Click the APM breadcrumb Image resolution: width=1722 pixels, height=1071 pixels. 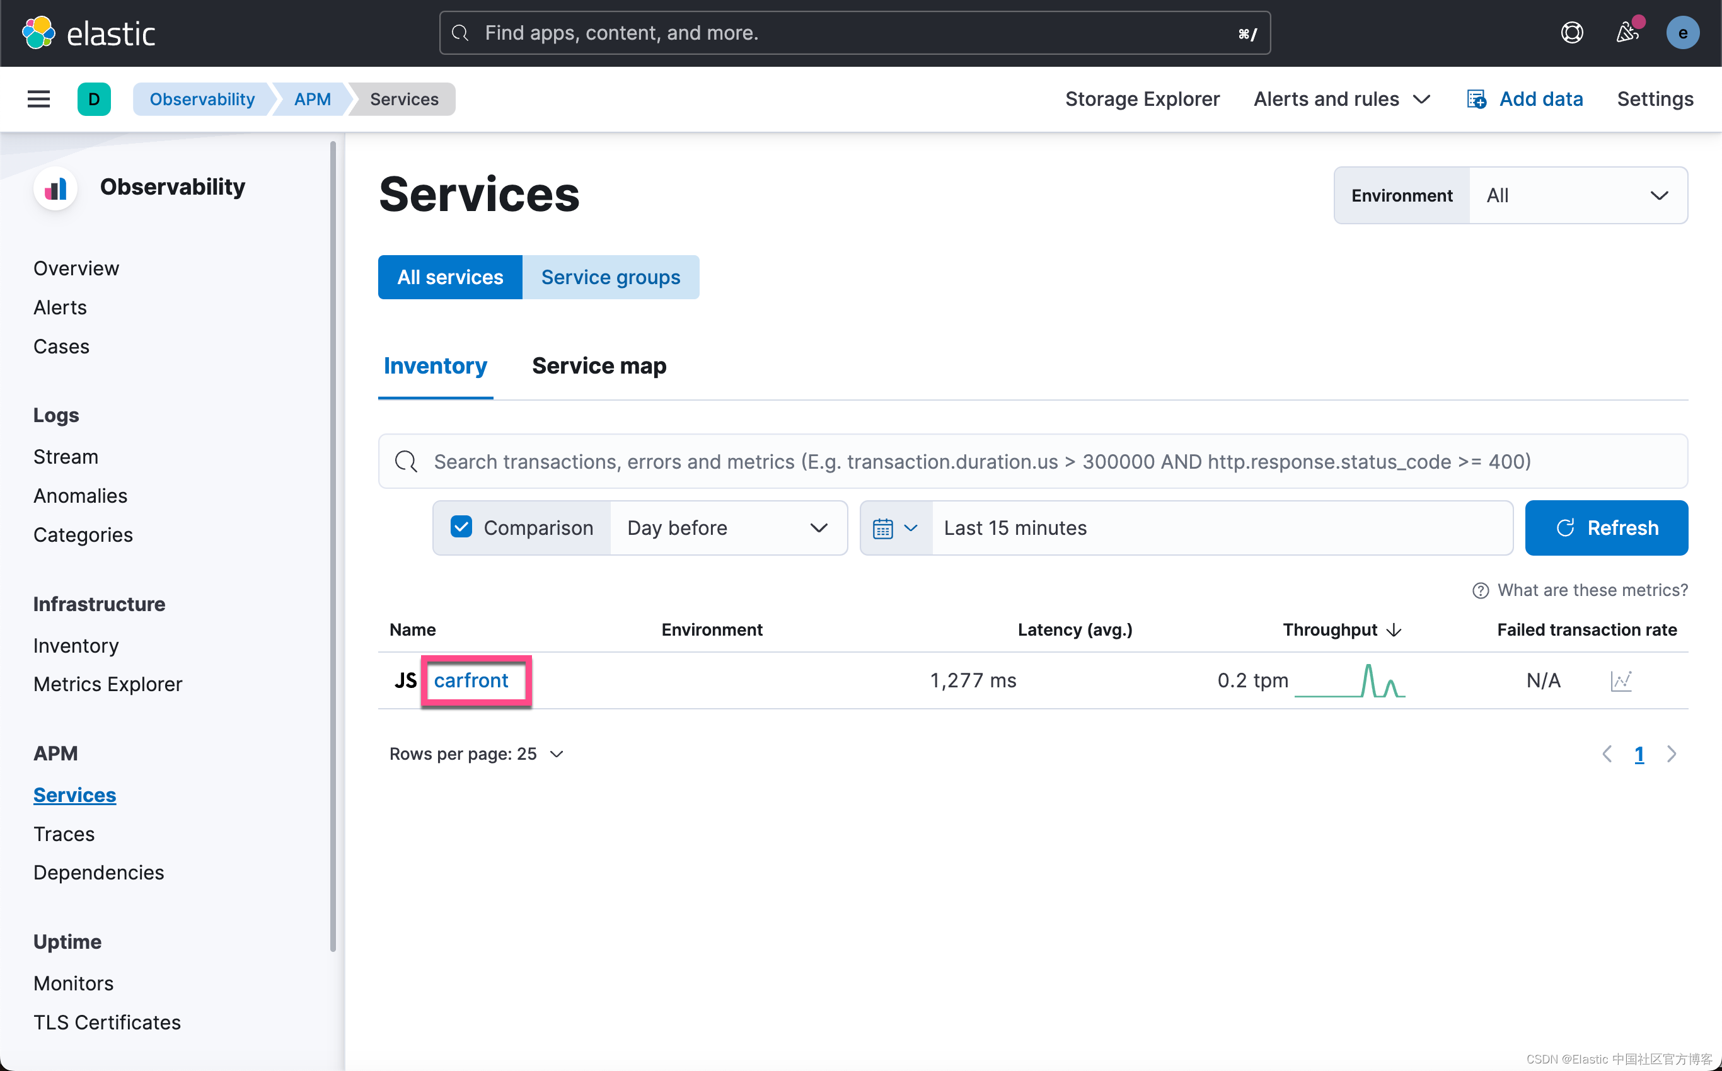312,99
